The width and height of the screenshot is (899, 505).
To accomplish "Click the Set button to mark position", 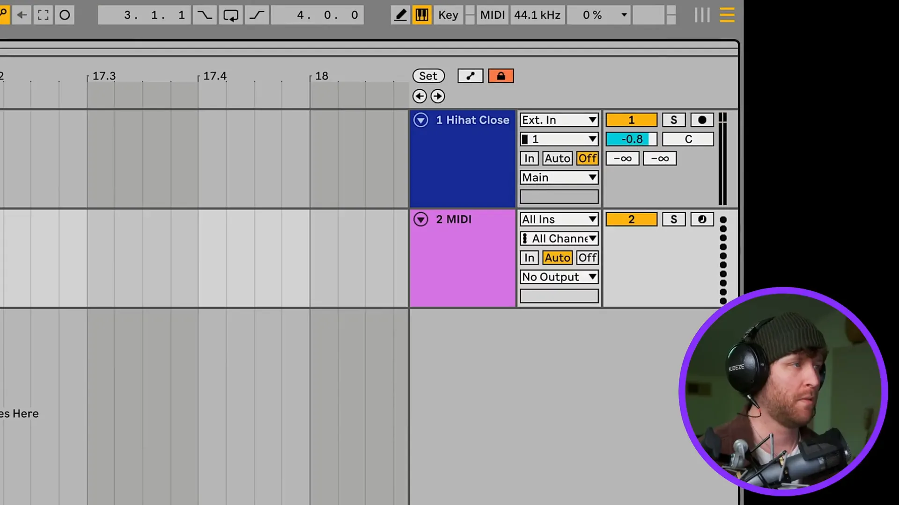I will pos(428,75).
